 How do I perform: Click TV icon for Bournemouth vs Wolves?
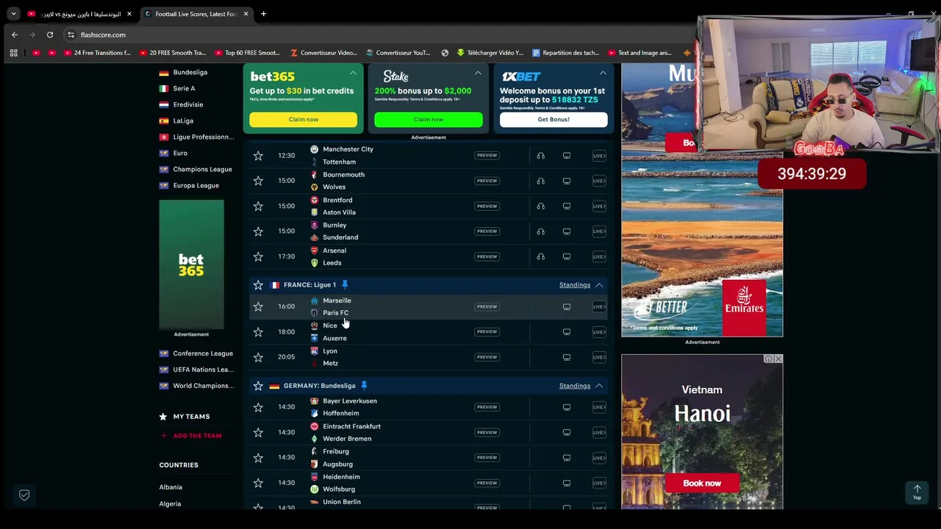567,181
